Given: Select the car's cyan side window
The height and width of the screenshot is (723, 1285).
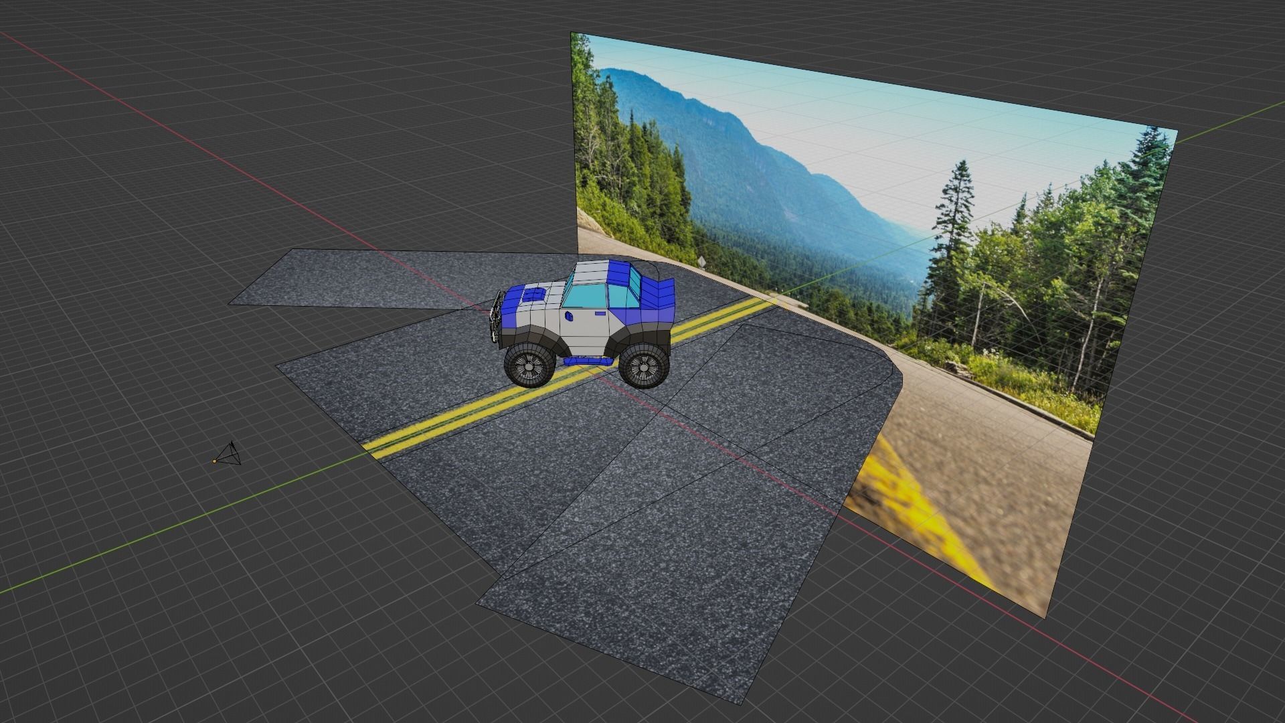Looking at the screenshot, I should coord(586,295).
